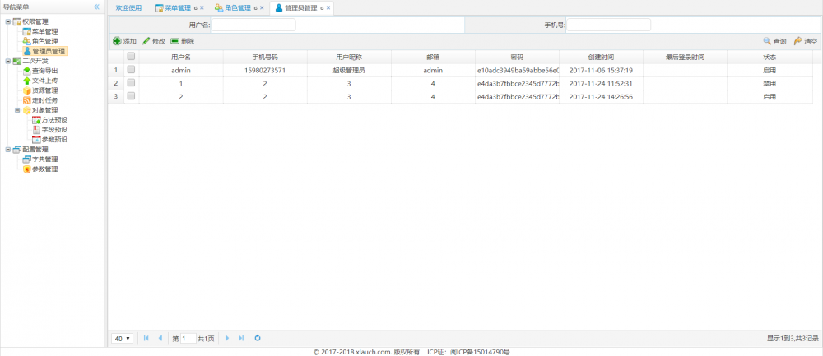Image resolution: width=823 pixels, height=356 pixels.
Task: Collapse the 导航菜单 side panel
Action: click(x=96, y=7)
